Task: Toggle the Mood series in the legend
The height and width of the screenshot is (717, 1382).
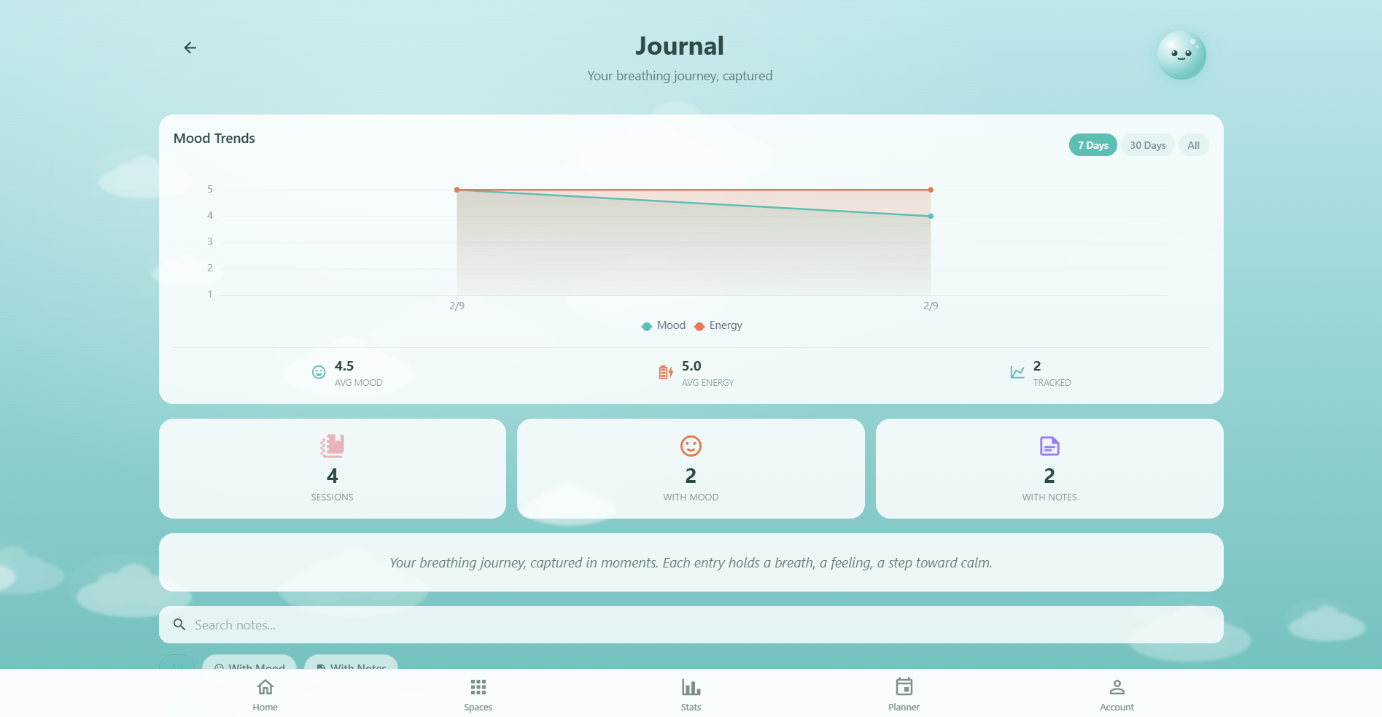Action: click(x=662, y=325)
